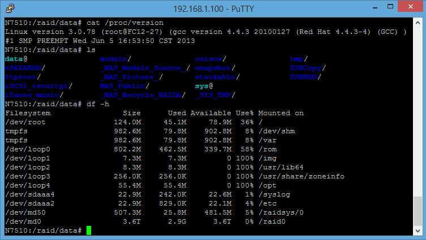Click the '/dev/sdaaa4' filesystem entry
426x240 pixels.
tap(29, 194)
